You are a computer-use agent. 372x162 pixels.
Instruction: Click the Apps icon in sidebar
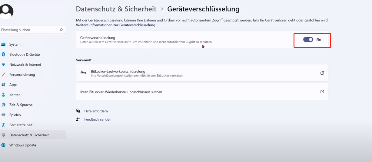(x=3, y=85)
